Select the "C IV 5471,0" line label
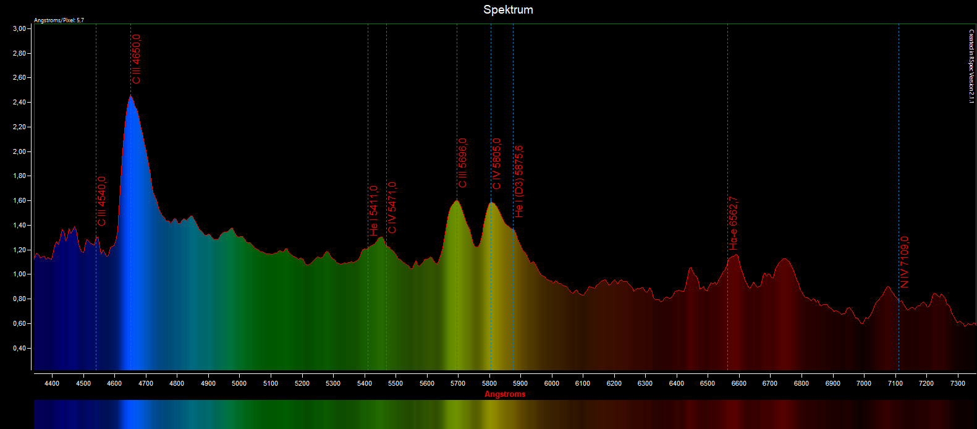This screenshot has width=977, height=429. [x=392, y=208]
